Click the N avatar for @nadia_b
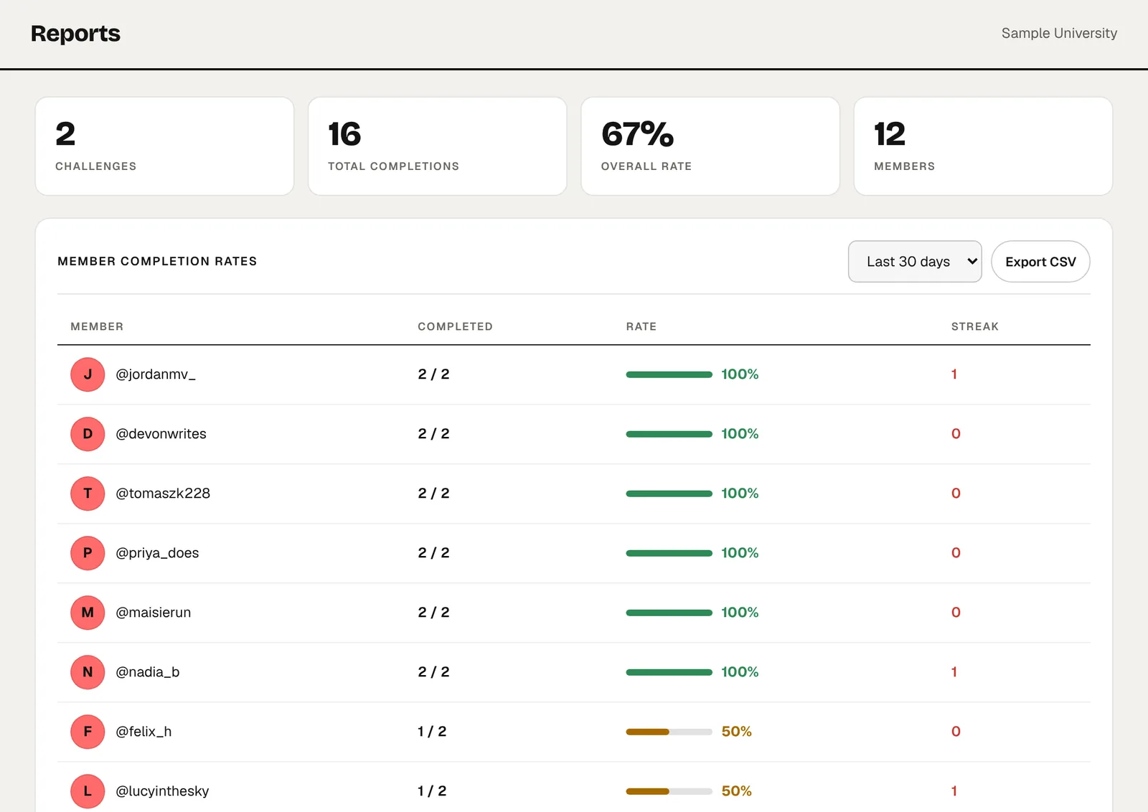1148x812 pixels. pos(88,672)
